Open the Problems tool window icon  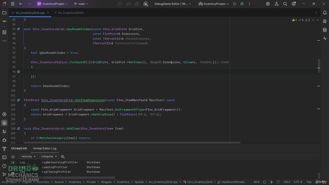[x=4, y=166]
